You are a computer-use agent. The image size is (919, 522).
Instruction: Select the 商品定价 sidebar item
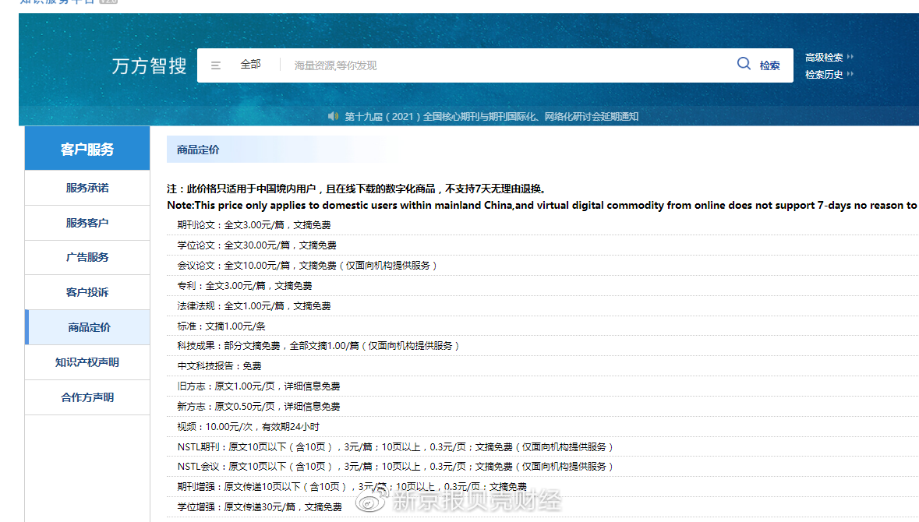tap(87, 327)
